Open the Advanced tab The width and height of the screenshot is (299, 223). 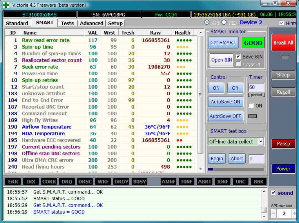coord(91,23)
